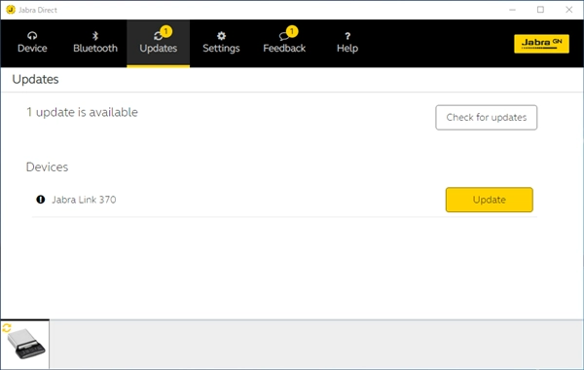Close the Jabra Direct window

[x=569, y=10]
